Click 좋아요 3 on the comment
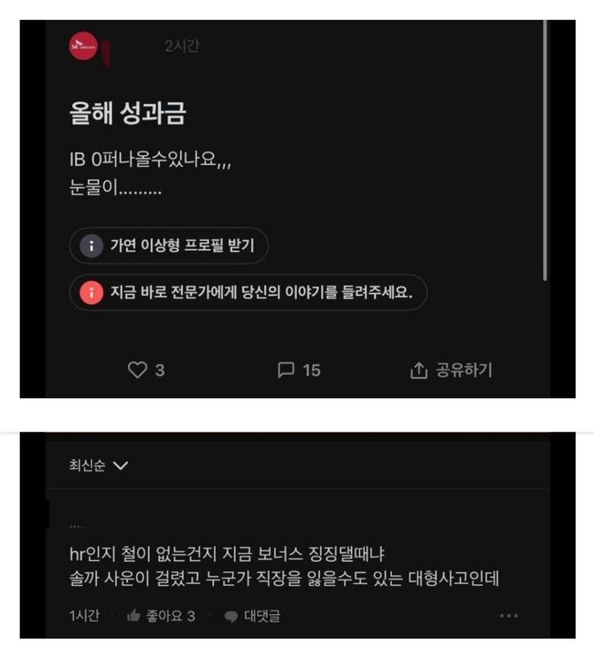Image resolution: width=595 pixels, height=651 pixels. point(170,616)
